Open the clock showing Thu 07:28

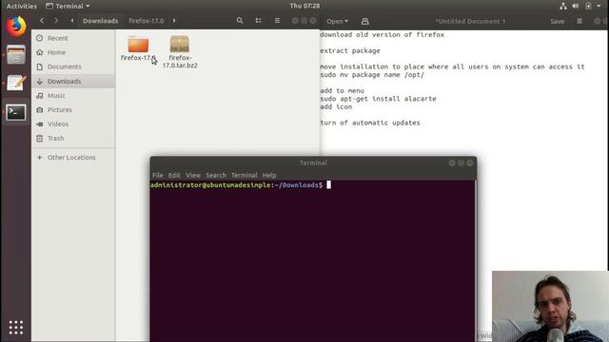[304, 6]
